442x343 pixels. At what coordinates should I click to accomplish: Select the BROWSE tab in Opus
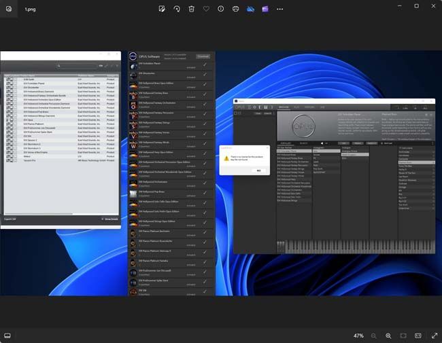click(284, 107)
